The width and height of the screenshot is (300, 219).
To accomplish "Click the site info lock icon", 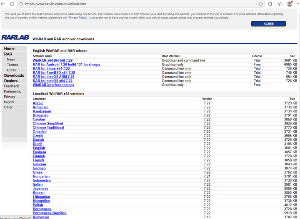I will [x=21, y=4].
